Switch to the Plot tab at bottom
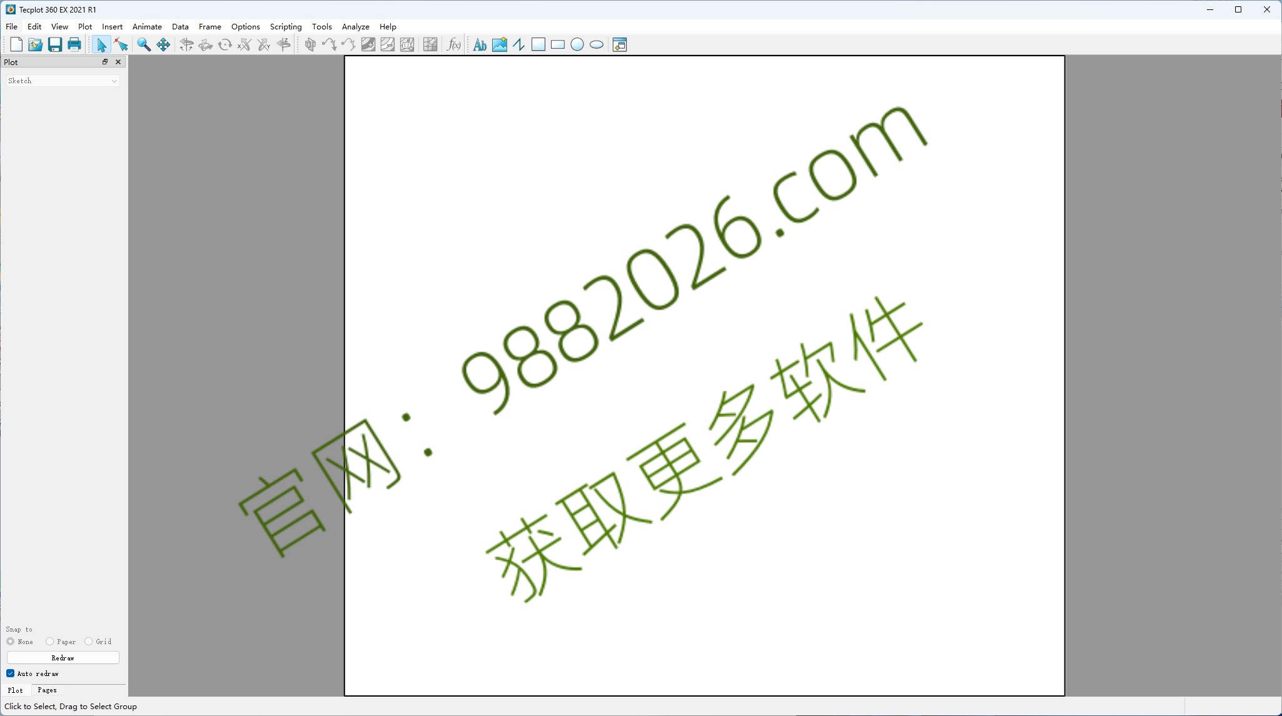Image resolution: width=1282 pixels, height=716 pixels. 15,690
